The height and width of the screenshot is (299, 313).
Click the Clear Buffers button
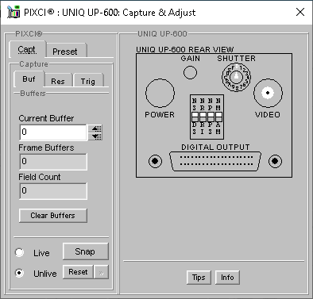[x=53, y=216]
